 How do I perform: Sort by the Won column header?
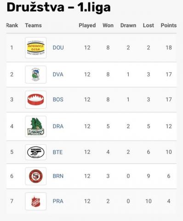point(108,25)
